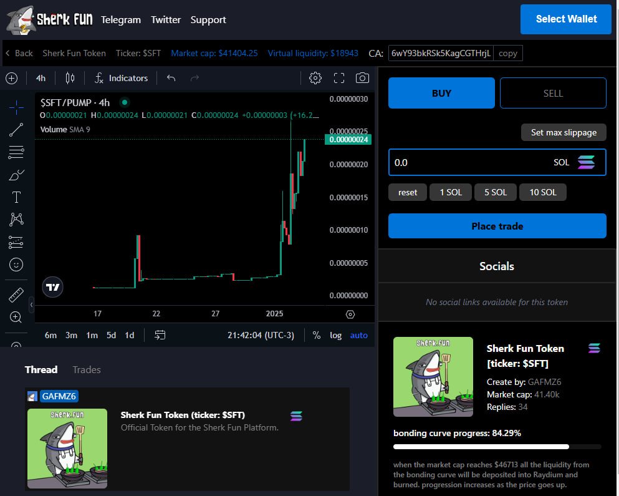
Task: Select the crosshair cursor tool
Action: [x=16, y=107]
